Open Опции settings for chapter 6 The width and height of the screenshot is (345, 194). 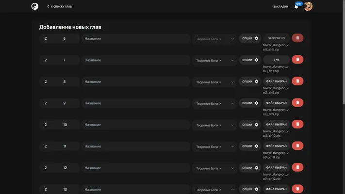250,38
